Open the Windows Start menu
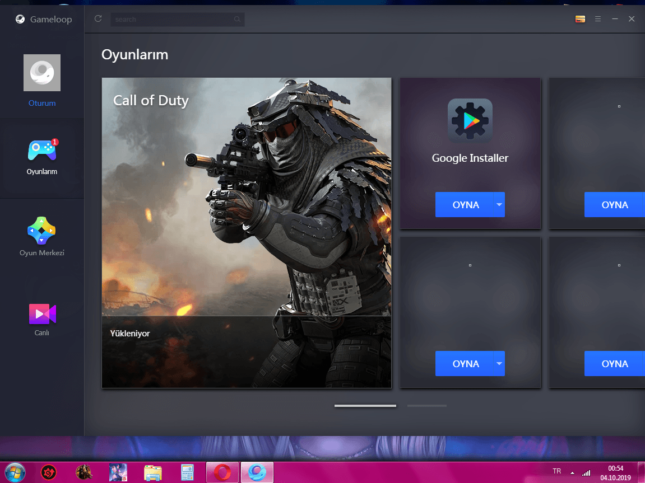 [15, 472]
